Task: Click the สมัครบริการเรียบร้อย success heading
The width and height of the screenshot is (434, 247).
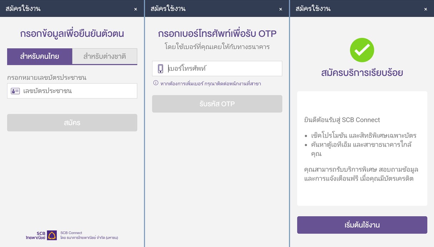Action: [x=362, y=72]
